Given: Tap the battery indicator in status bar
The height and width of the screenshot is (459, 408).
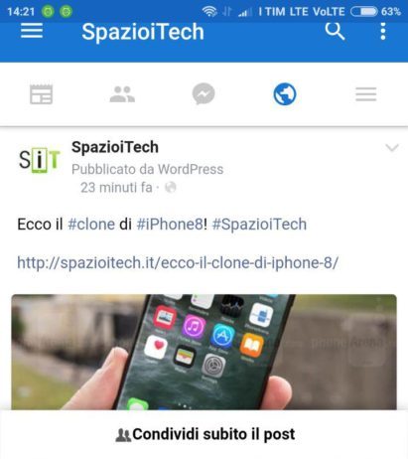Looking at the screenshot, I should [x=363, y=12].
